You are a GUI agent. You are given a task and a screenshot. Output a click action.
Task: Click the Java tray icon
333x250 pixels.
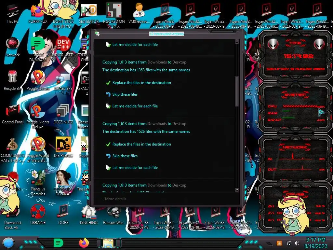pos(279,243)
